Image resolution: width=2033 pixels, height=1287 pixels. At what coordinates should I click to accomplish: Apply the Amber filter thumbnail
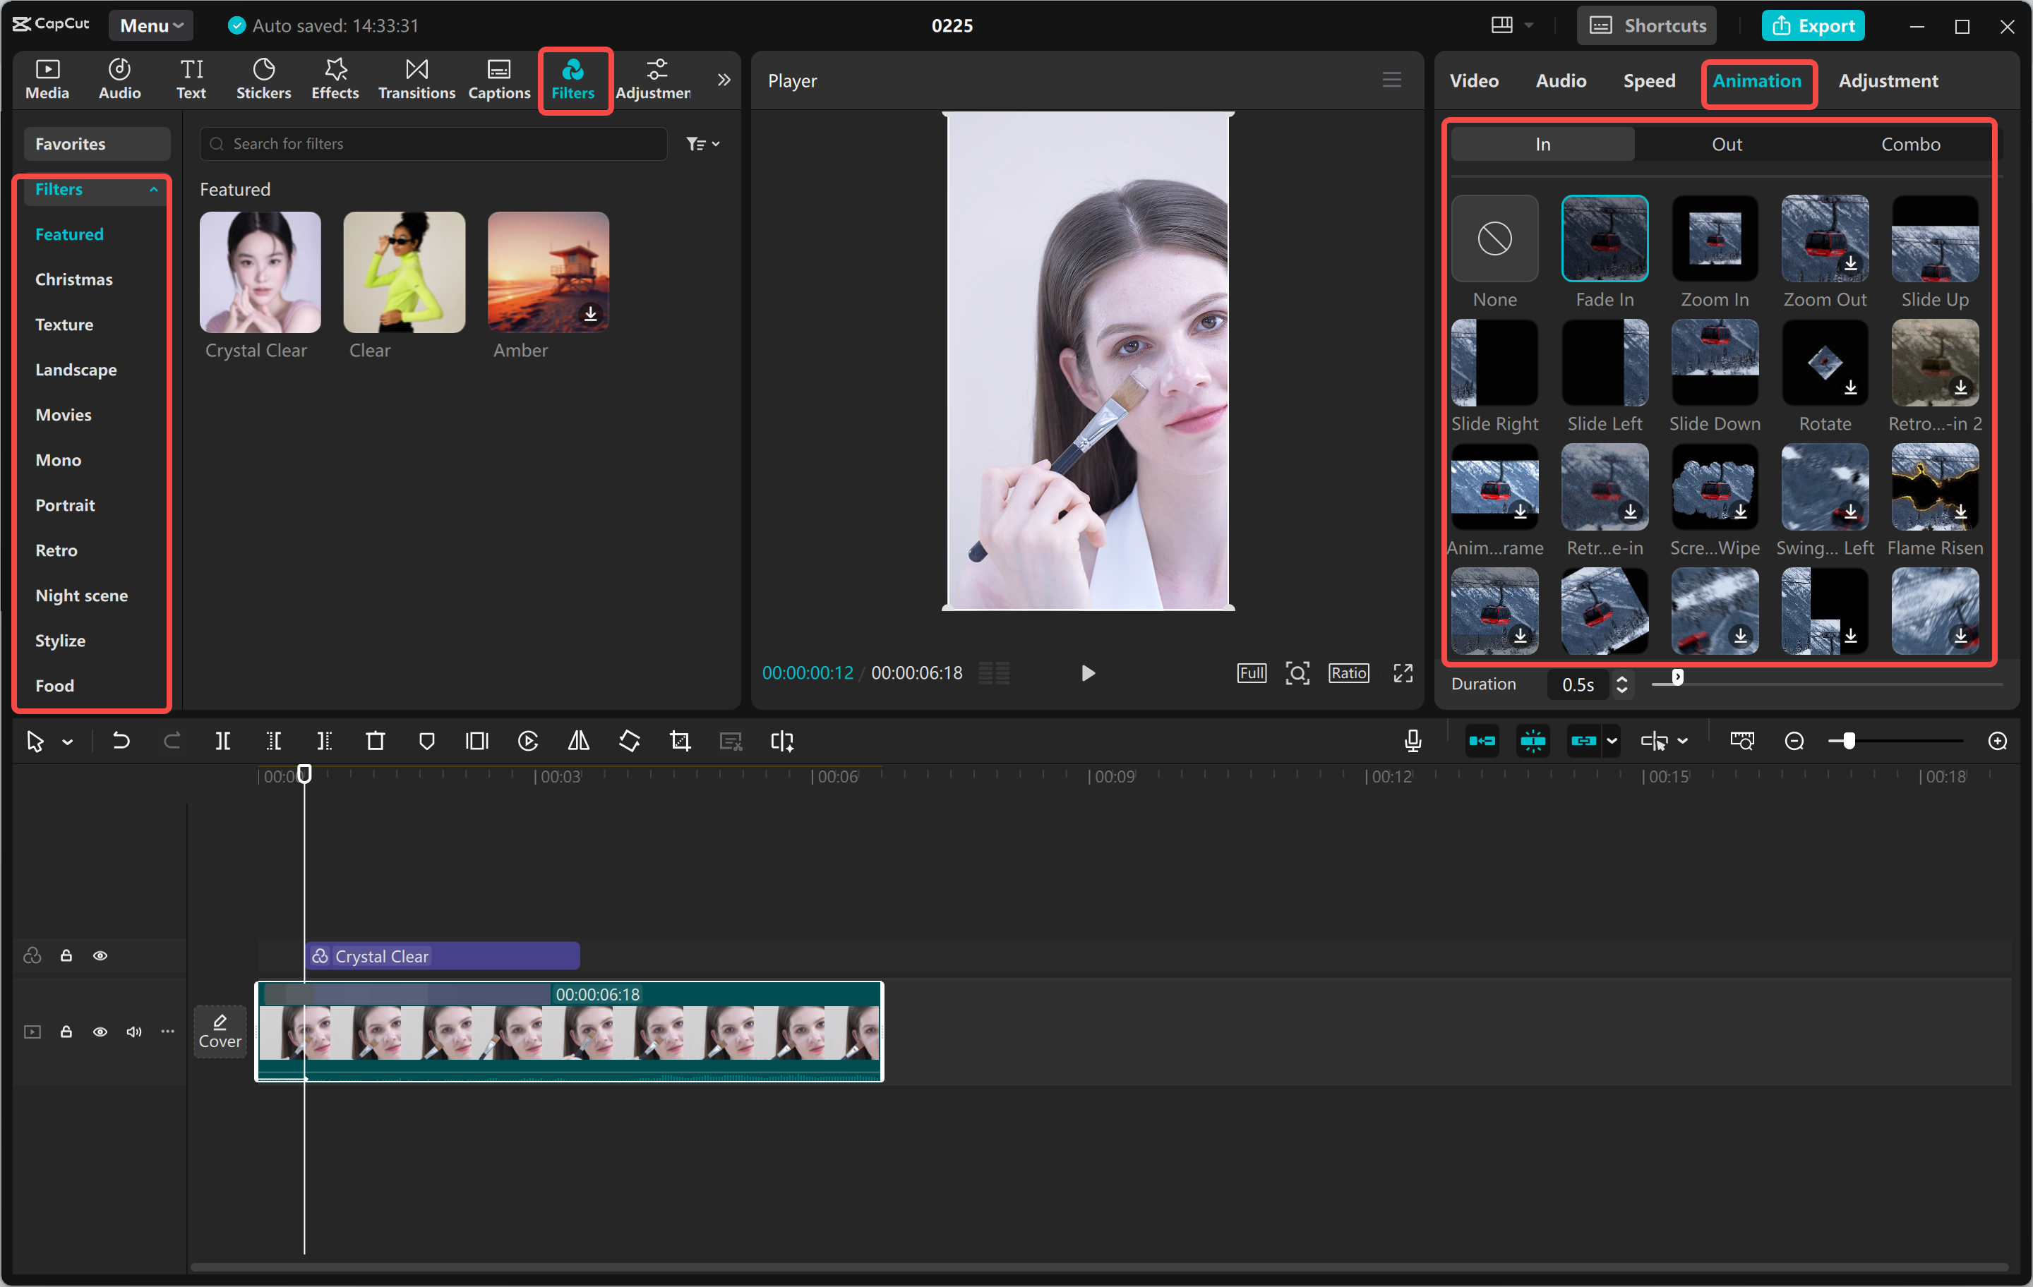[x=547, y=272]
